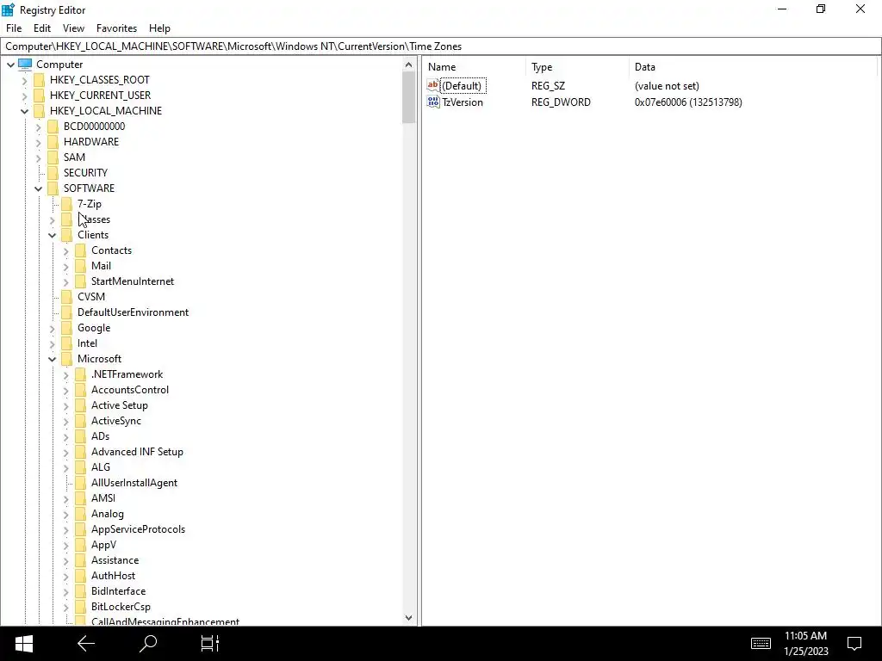This screenshot has width=882, height=661.
Task: Click the tree scrollbar up arrow
Action: coord(408,65)
